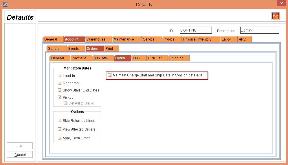The height and width of the screenshot is (165, 288).
Task: Check View Affected Orders option
Action: coord(60,129)
